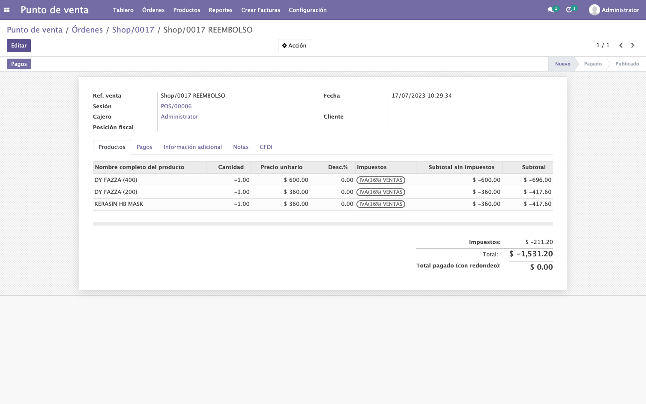Screen dimensions: 646x404
Task: Open the POS/00006 session link
Action: pyautogui.click(x=176, y=106)
